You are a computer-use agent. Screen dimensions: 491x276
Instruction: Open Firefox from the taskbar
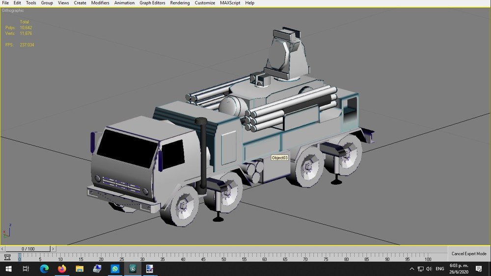[62, 269]
